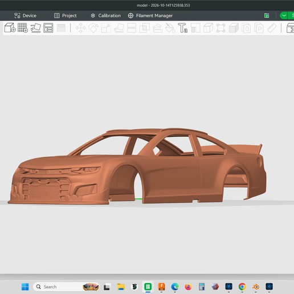The width and height of the screenshot is (294, 294).
Task: Click the Auto orient icon
Action: click(35, 28)
